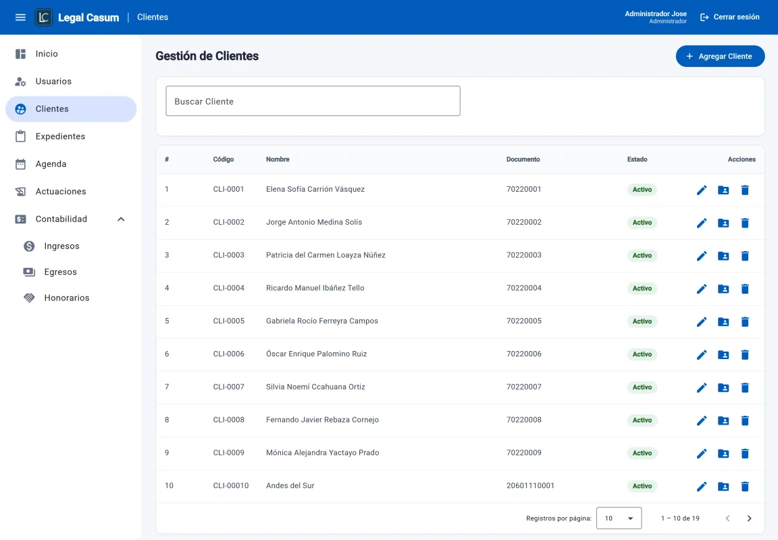This screenshot has width=778, height=540.
Task: Open folder for Patricia del Carmen Loayza Núñez
Action: (723, 256)
